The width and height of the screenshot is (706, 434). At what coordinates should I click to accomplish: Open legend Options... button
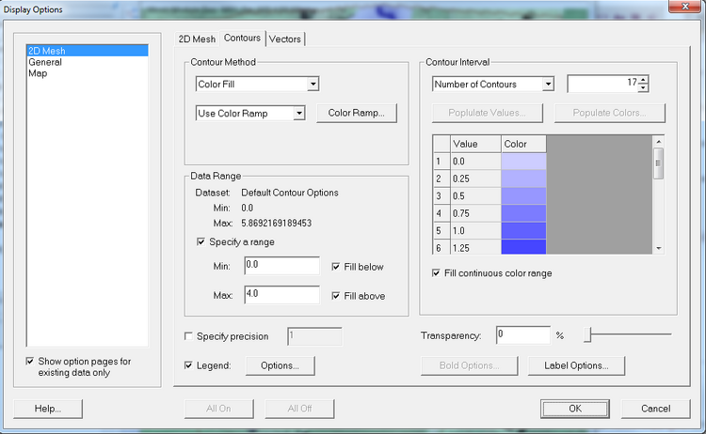click(280, 365)
